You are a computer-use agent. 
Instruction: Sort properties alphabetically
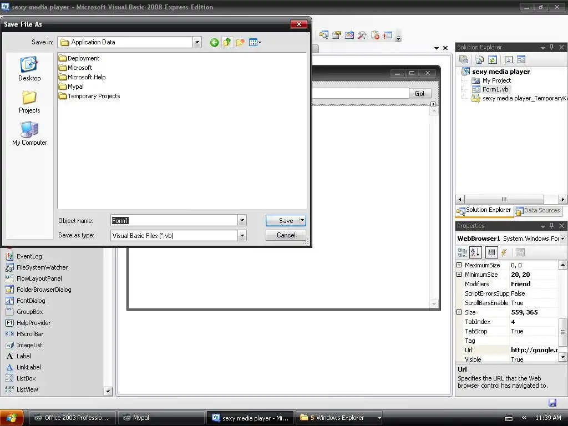pos(475,252)
